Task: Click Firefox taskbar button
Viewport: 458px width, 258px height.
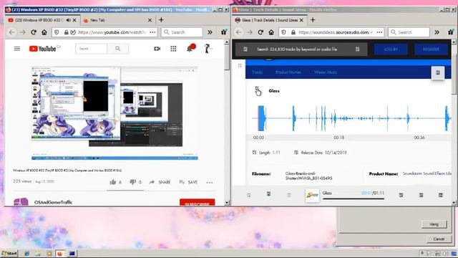Action: (60, 254)
